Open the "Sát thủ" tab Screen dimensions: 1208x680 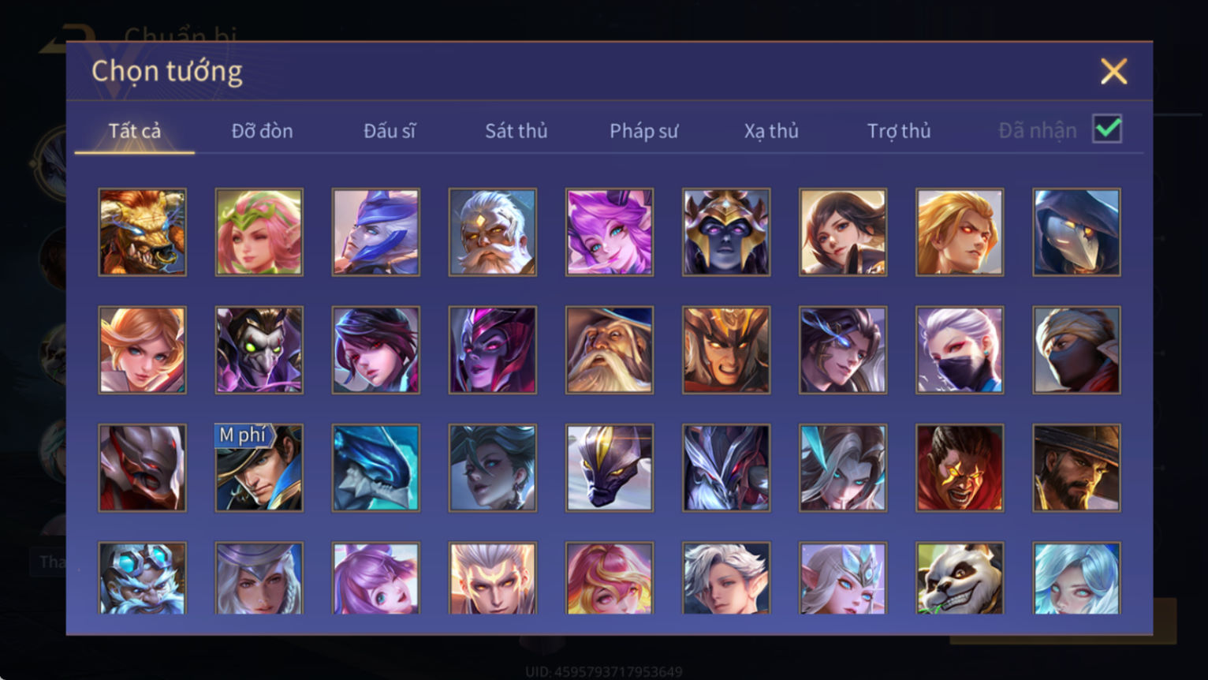pyautogui.click(x=516, y=131)
